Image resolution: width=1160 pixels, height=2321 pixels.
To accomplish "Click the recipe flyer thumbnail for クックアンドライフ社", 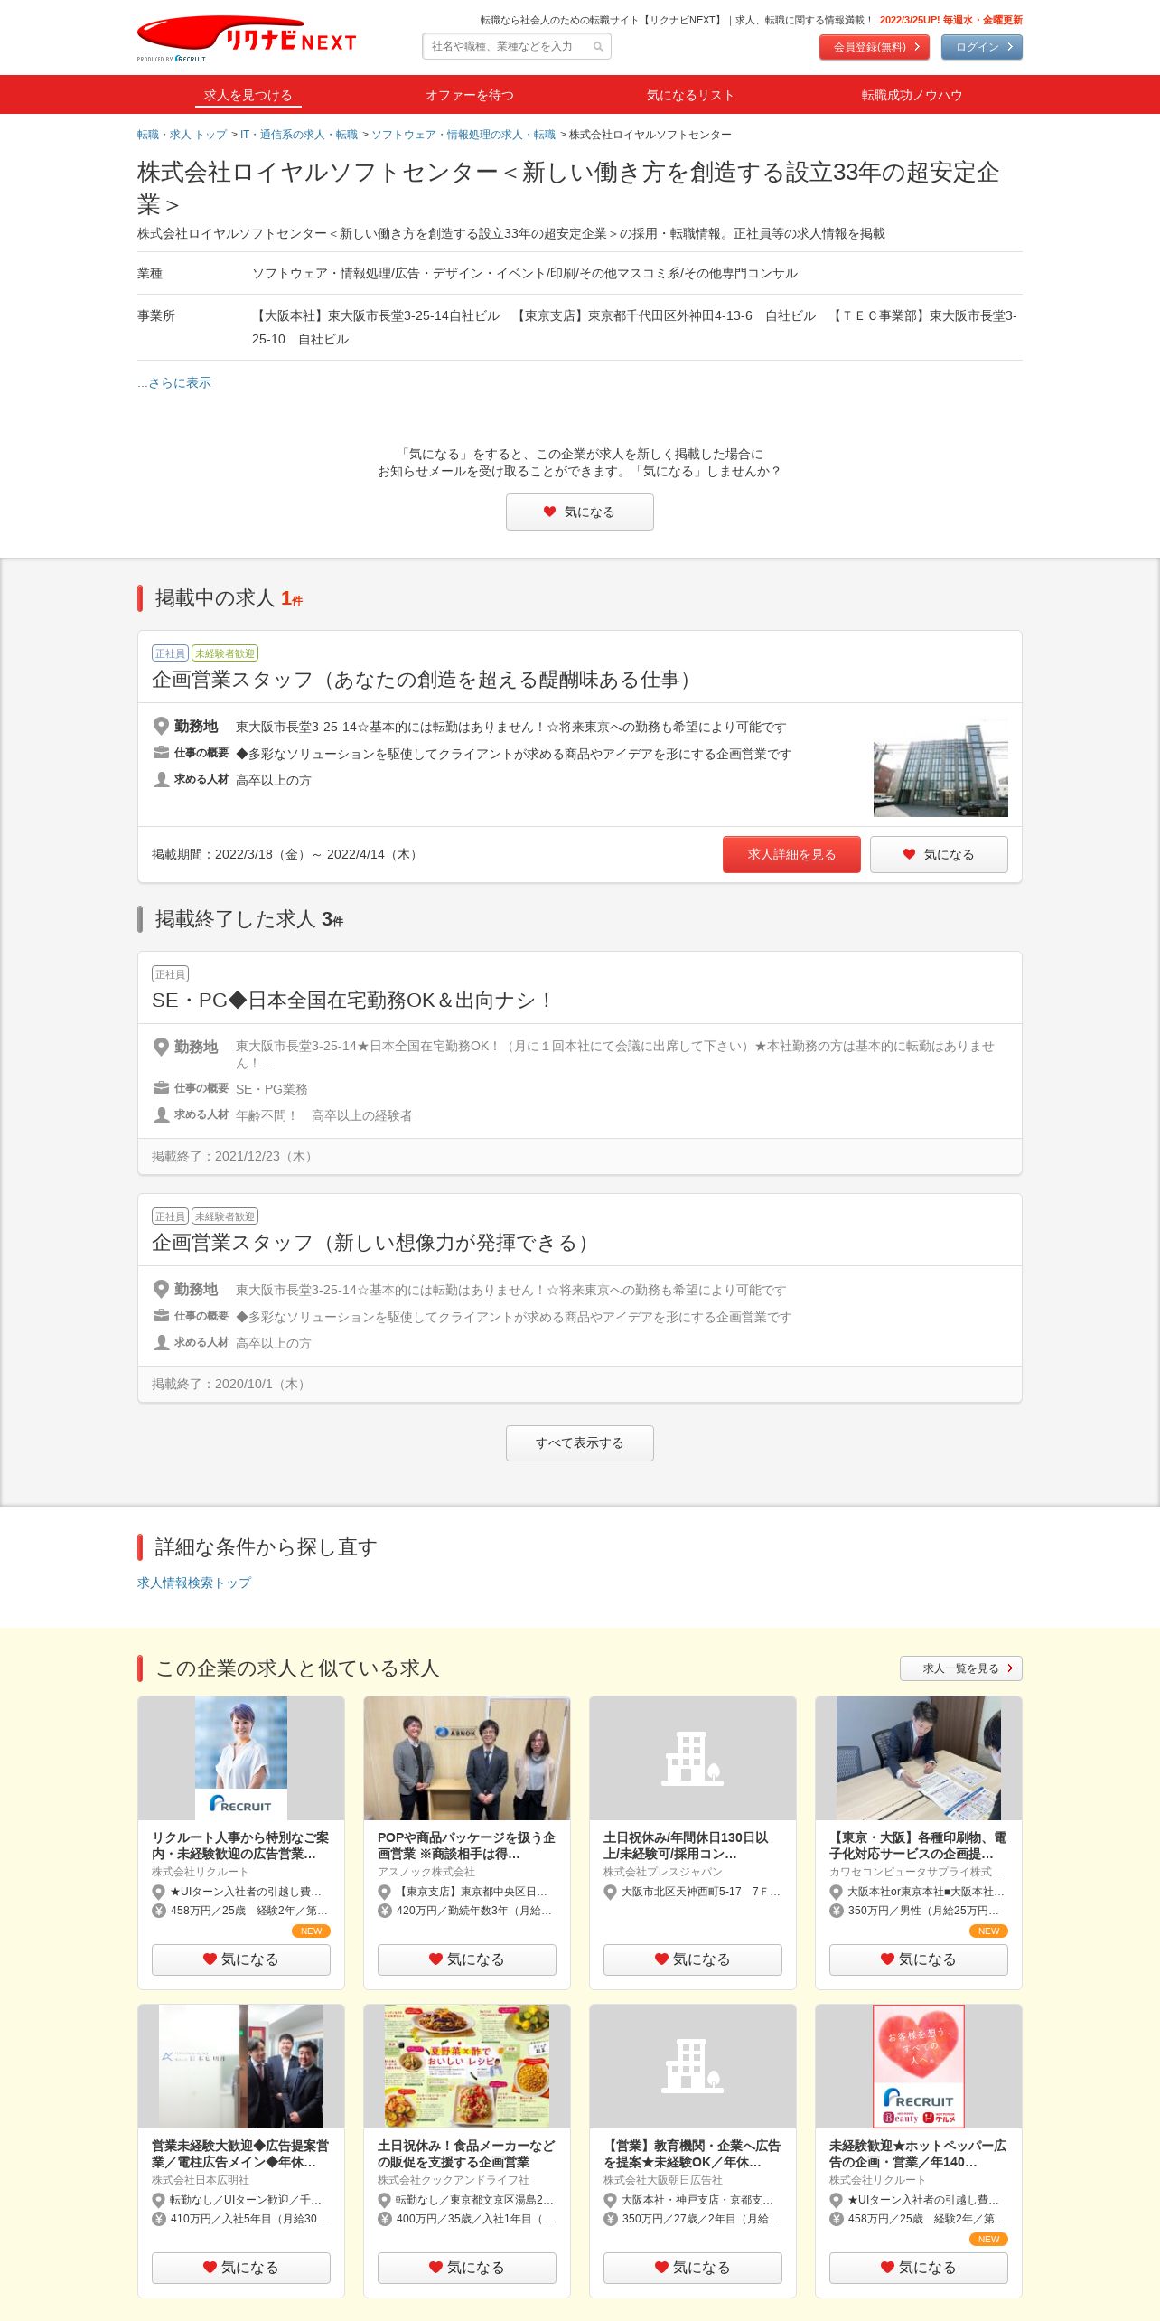I will (467, 2066).
